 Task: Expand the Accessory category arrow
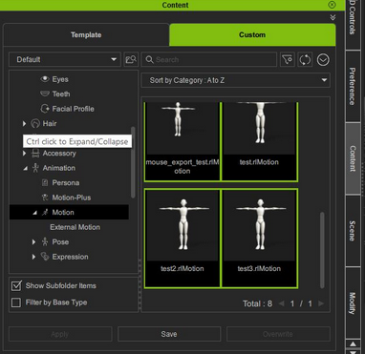[x=24, y=154]
